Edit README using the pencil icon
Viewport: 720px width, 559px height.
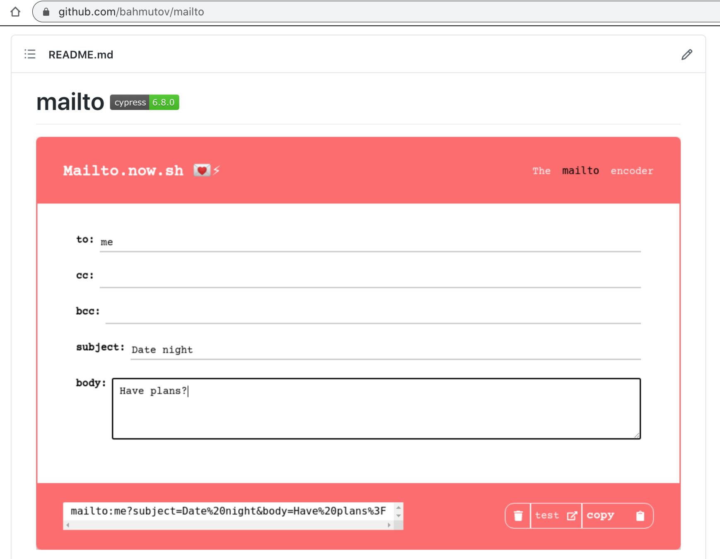tap(686, 54)
